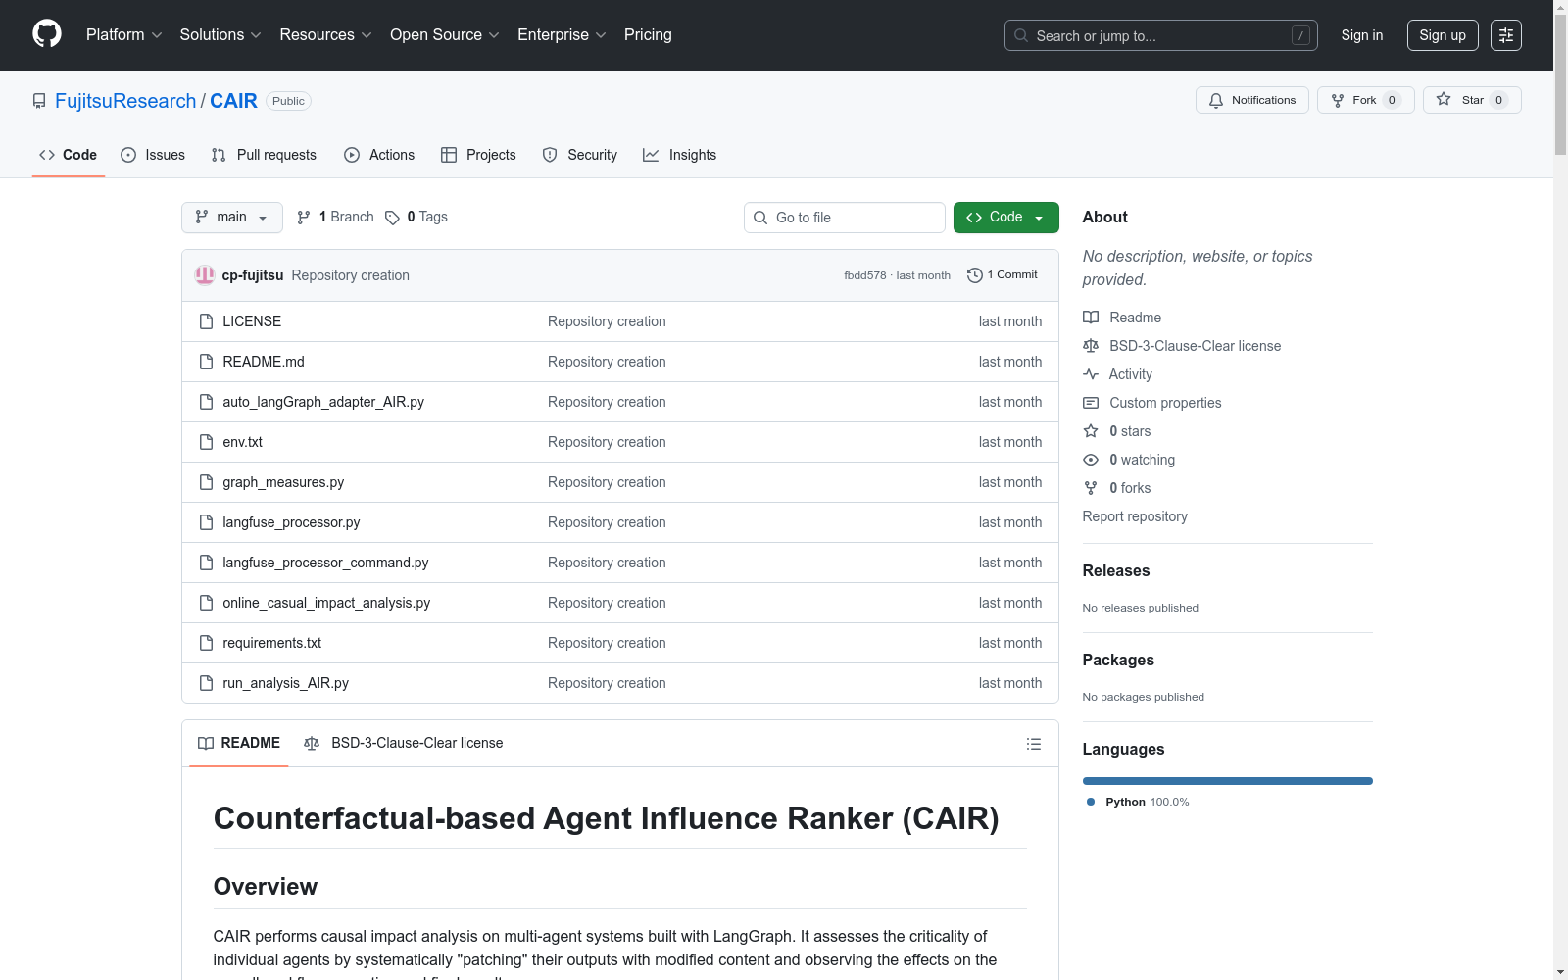Open commit hash fbdd578
Viewport: 1568px width, 980px height.
(864, 275)
